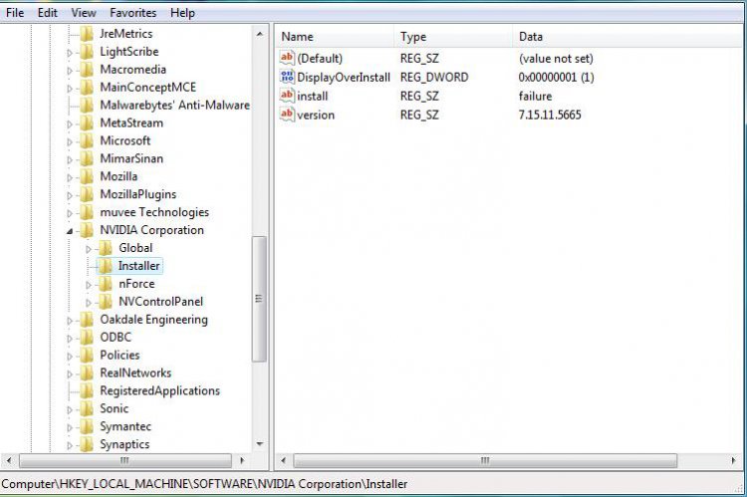The width and height of the screenshot is (747, 497).
Task: Click the 0x00000001 (1) data cell
Action: 556,78
